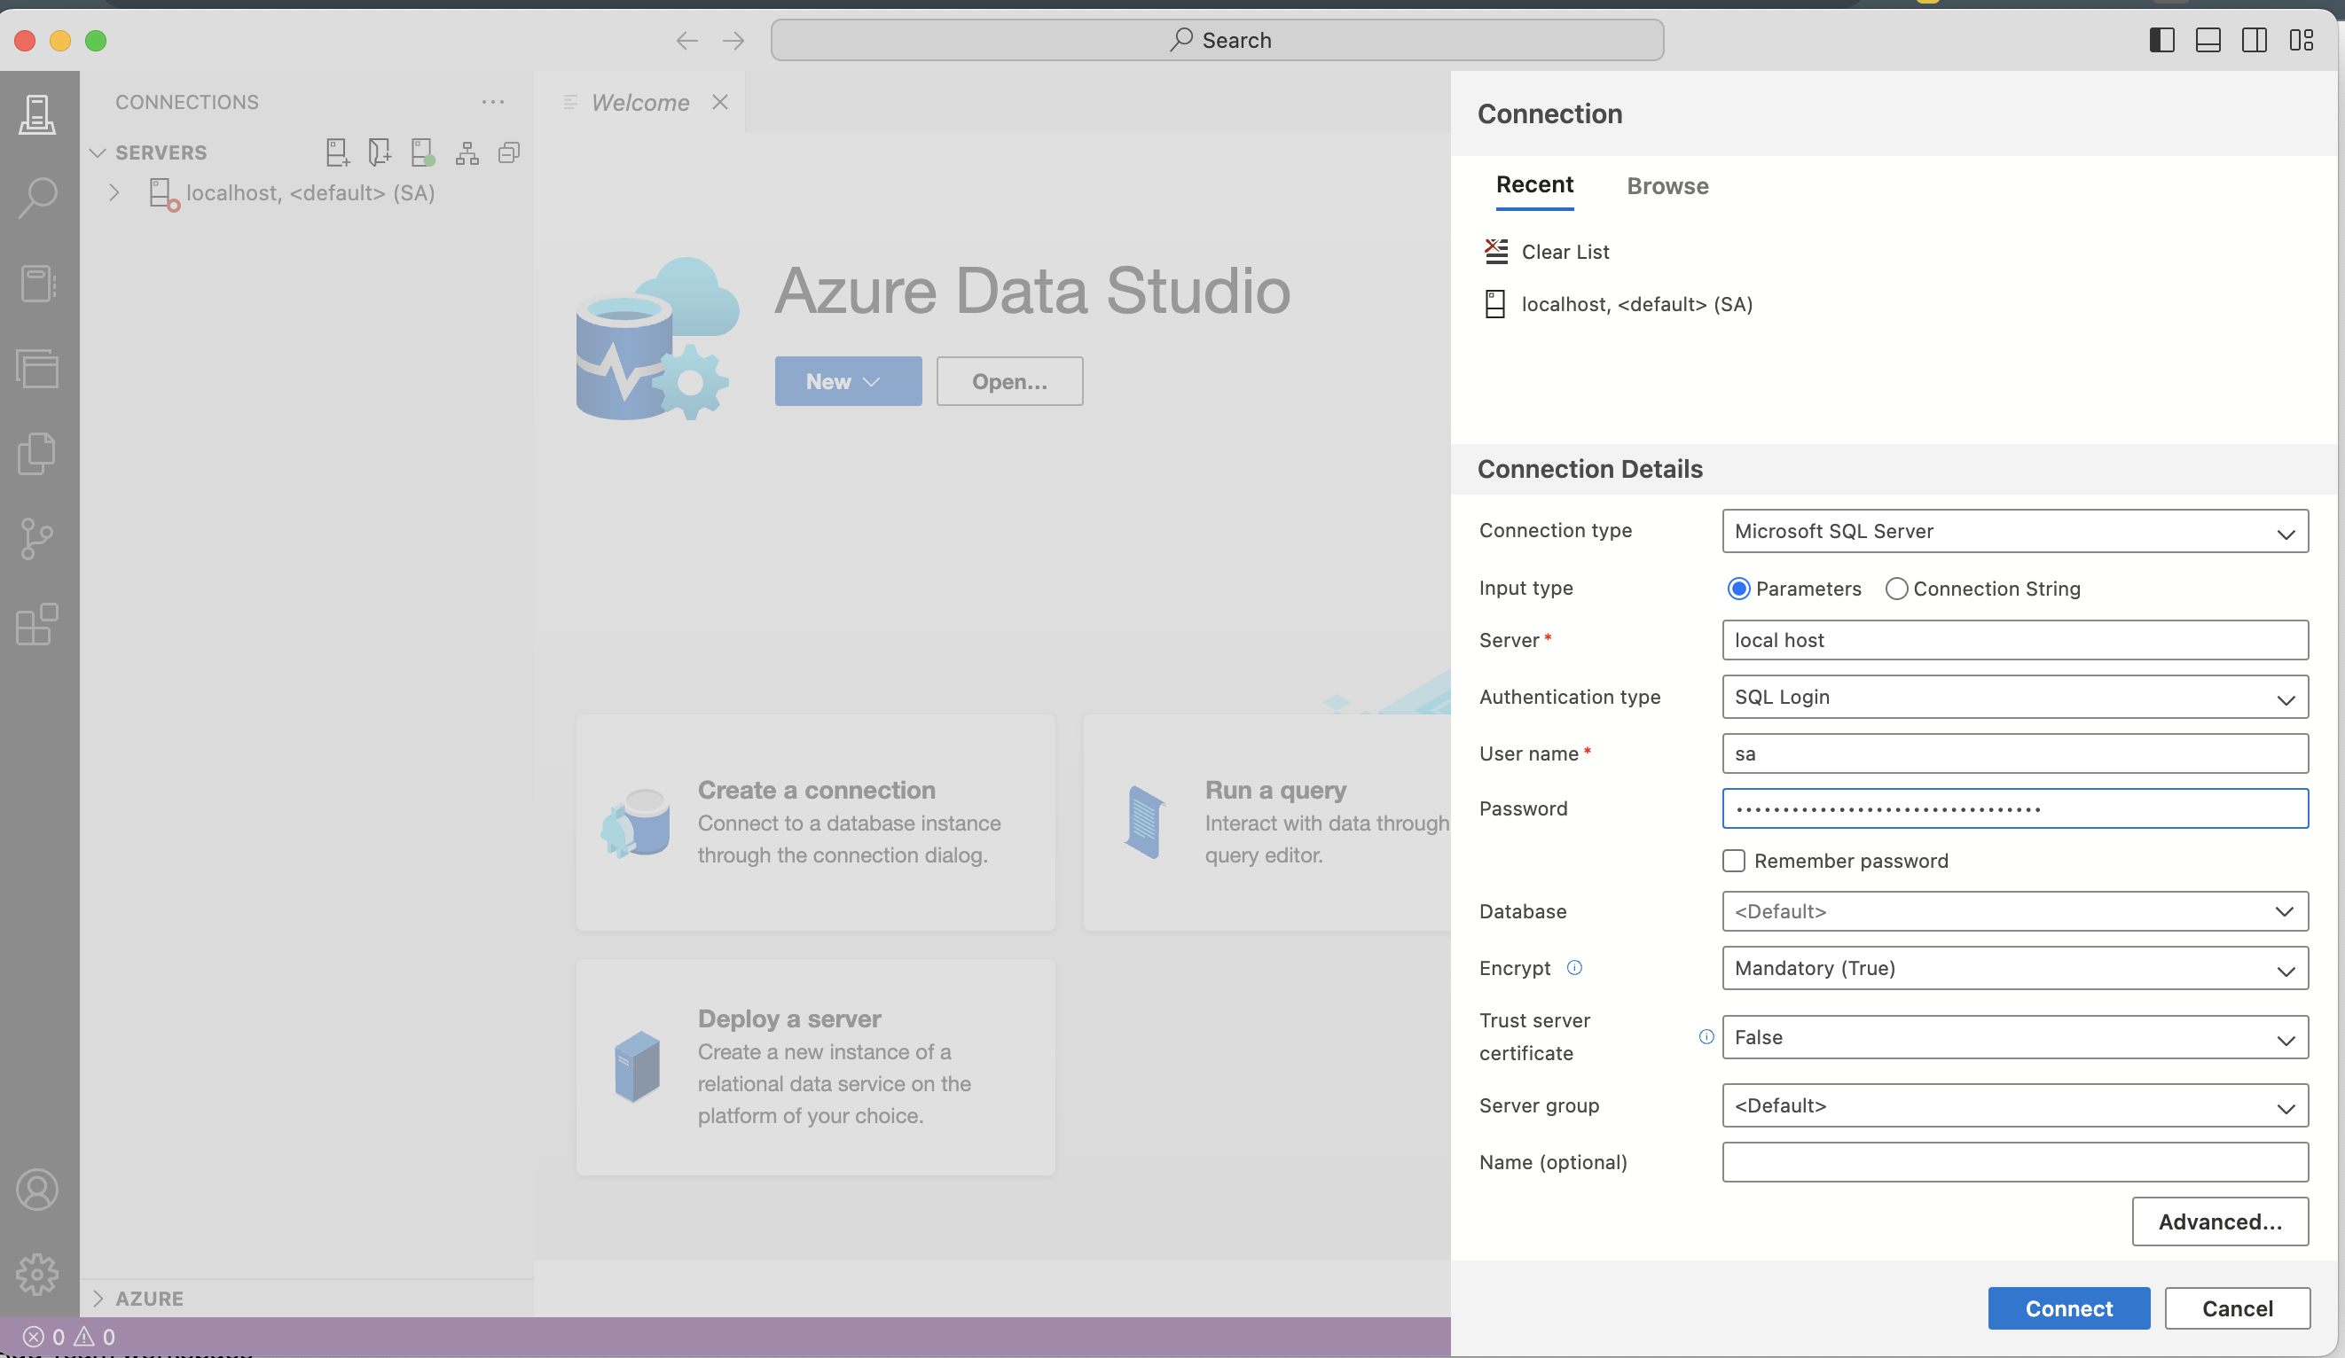The width and height of the screenshot is (2345, 1358).
Task: Open the Explorer files icon in activity bar
Action: (x=37, y=454)
